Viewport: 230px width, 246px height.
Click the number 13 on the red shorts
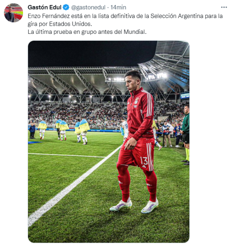[144, 161]
